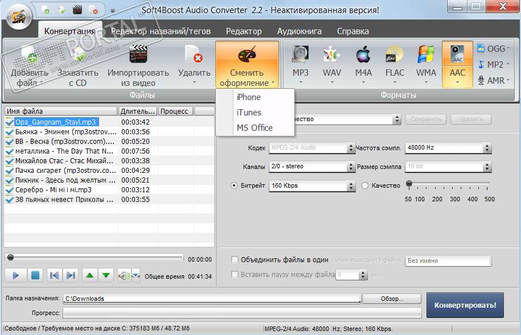The image size is (521, 335).
Task: Select WAV output format
Action: click(331, 64)
